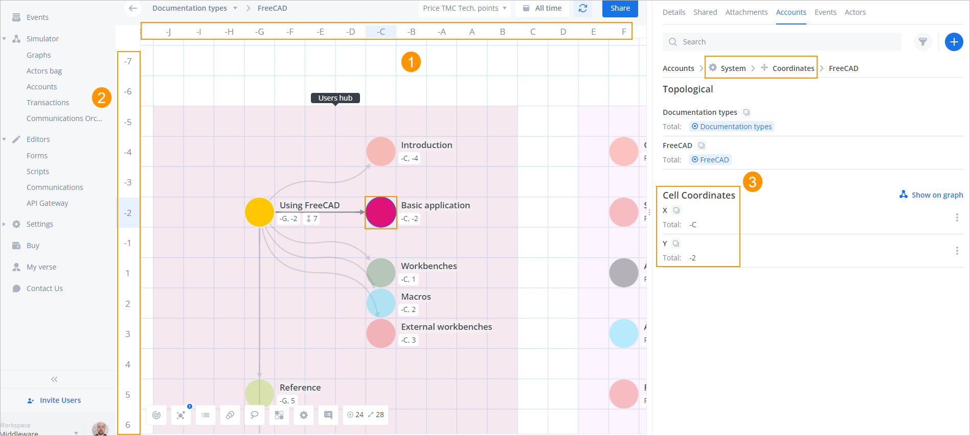Open Actors bag in sidebar
The height and width of the screenshot is (436, 970).
(x=44, y=71)
